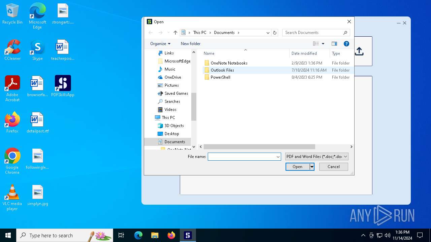431x242 pixels.
Task: Click the New folder button
Action: (191, 44)
